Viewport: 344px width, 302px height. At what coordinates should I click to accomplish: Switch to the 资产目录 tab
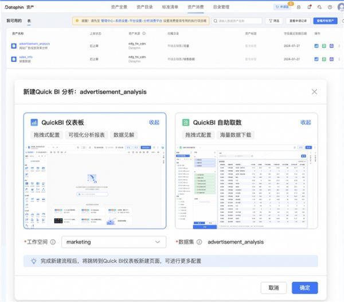pyautogui.click(x=144, y=7)
